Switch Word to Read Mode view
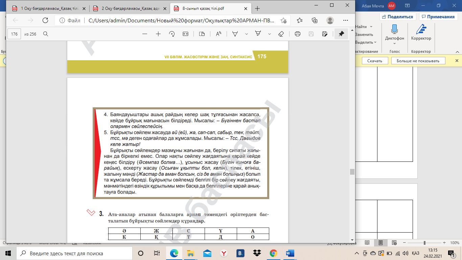462x260 pixels. point(367,243)
